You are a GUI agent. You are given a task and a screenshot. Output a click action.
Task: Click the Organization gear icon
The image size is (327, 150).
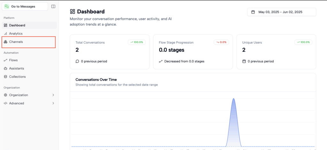point(5,95)
